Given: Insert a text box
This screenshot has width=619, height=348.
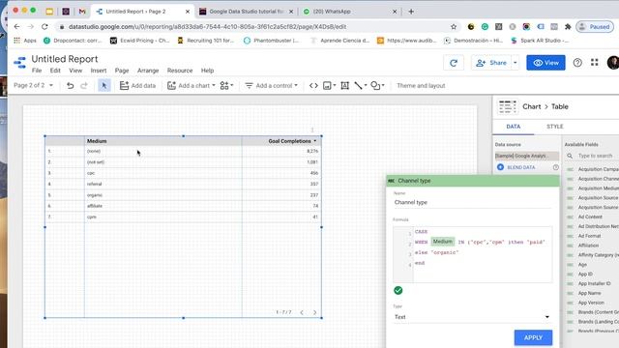Looking at the screenshot, I should (x=344, y=86).
